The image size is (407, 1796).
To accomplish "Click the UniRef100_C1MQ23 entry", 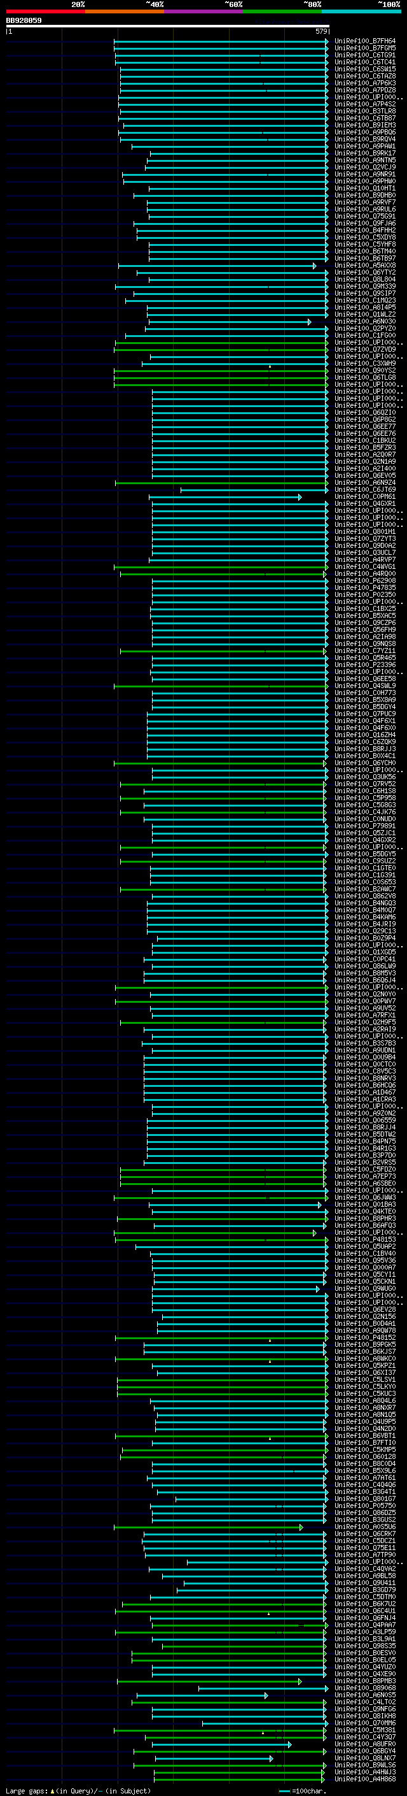I will [x=365, y=301].
